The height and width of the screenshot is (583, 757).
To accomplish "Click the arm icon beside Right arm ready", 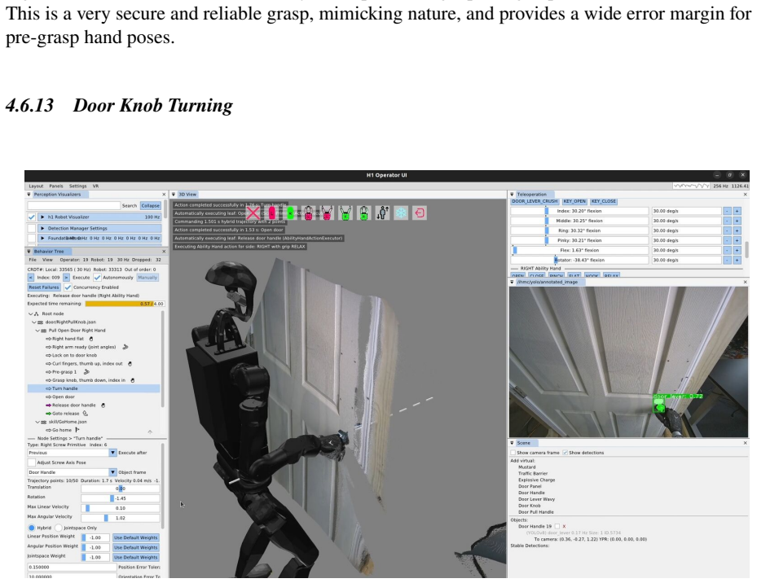I will click(x=125, y=347).
